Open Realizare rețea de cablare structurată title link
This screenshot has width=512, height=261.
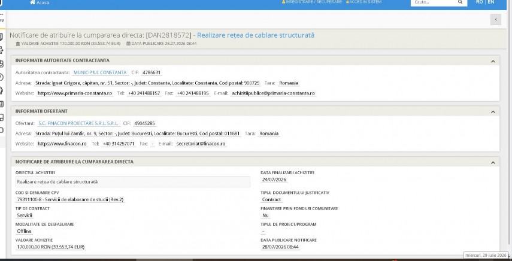pos(256,35)
